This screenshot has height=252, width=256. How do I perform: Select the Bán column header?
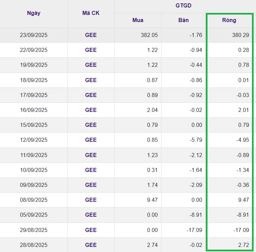click(183, 20)
